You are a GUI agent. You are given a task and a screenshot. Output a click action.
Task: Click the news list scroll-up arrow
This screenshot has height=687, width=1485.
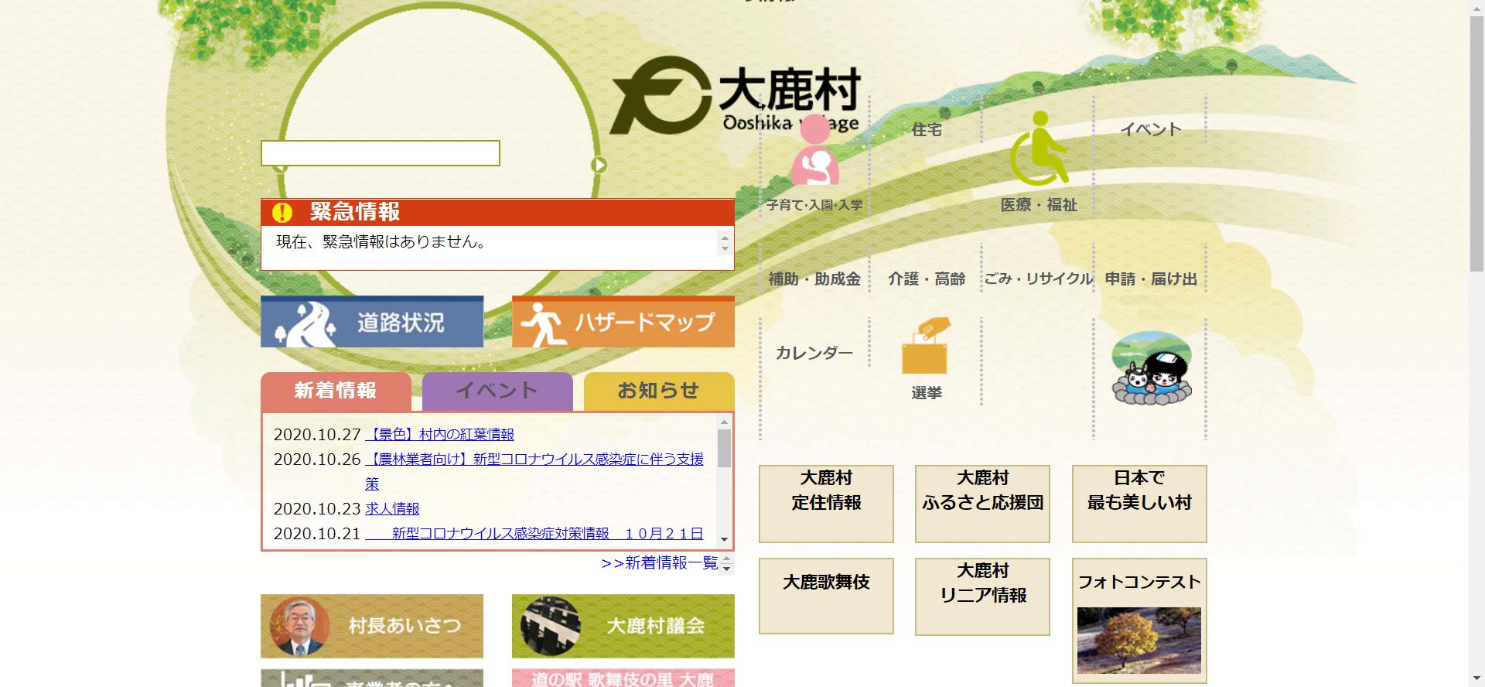point(725,422)
